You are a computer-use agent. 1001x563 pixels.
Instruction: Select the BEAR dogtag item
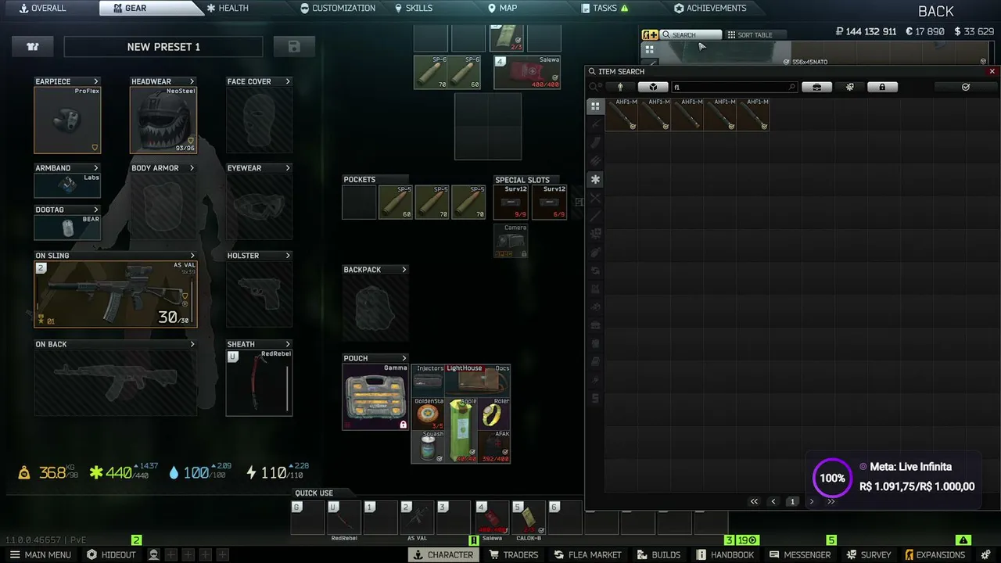67,227
